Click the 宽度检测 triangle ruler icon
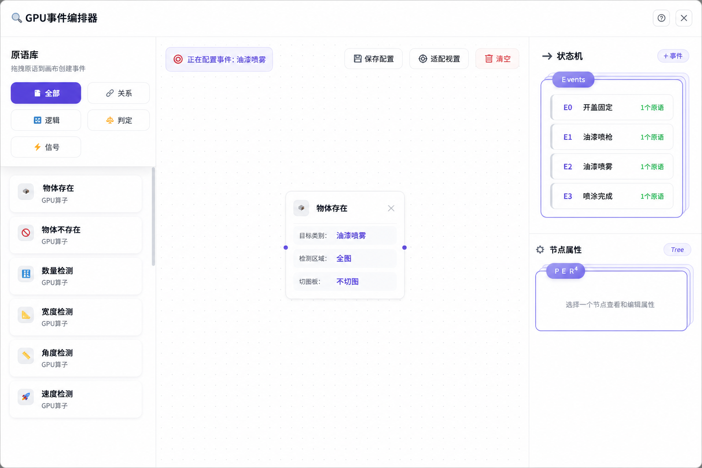The image size is (702, 468). tap(26, 315)
